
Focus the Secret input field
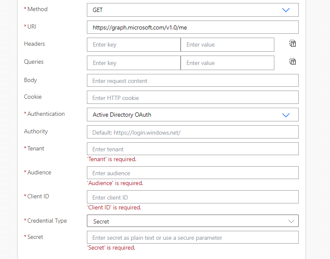pos(193,237)
